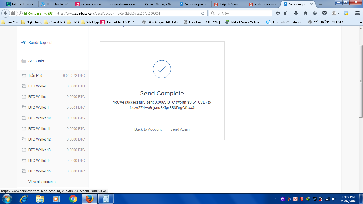The width and height of the screenshot is (363, 204).
Task: Bookmark this page with the star icon
Action: click(278, 13)
